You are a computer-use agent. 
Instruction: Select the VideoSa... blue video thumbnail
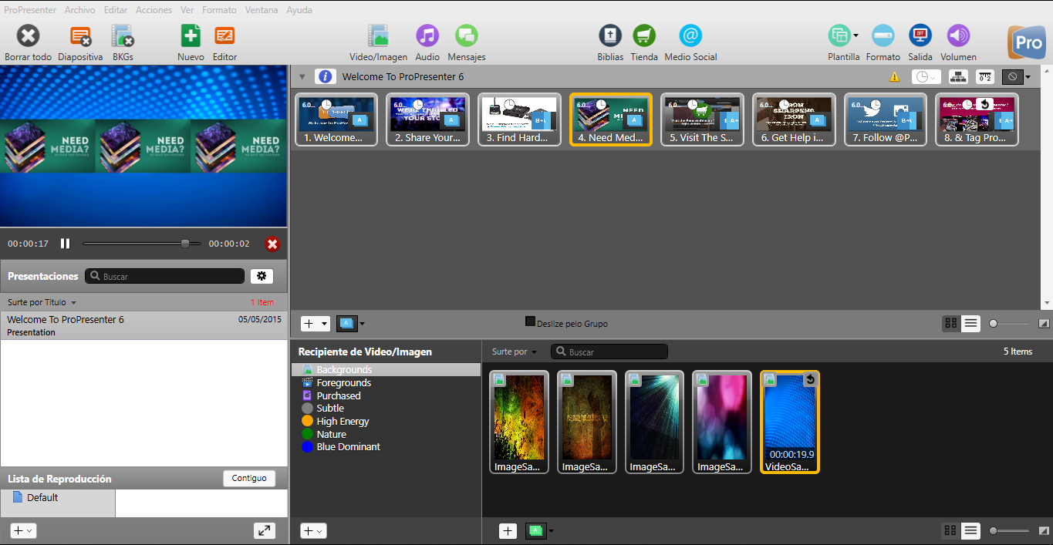(x=790, y=422)
